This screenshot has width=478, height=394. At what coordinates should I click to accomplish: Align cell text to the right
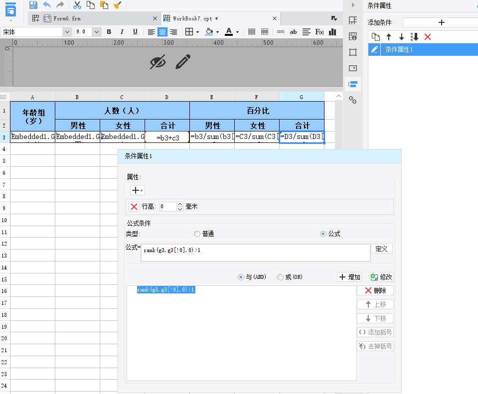point(173,32)
